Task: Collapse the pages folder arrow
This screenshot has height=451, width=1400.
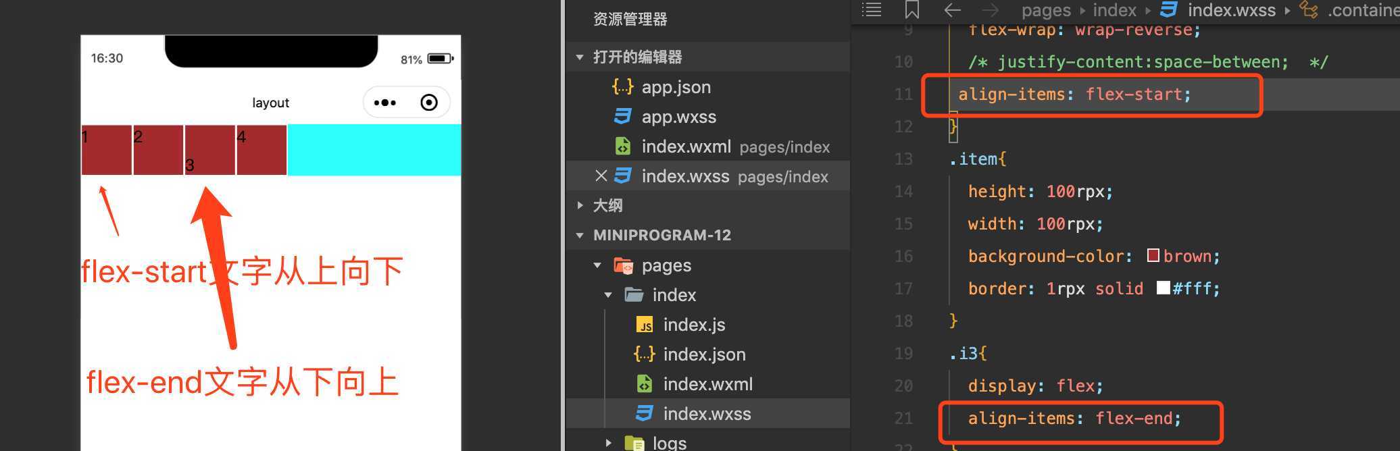Action: tap(597, 265)
